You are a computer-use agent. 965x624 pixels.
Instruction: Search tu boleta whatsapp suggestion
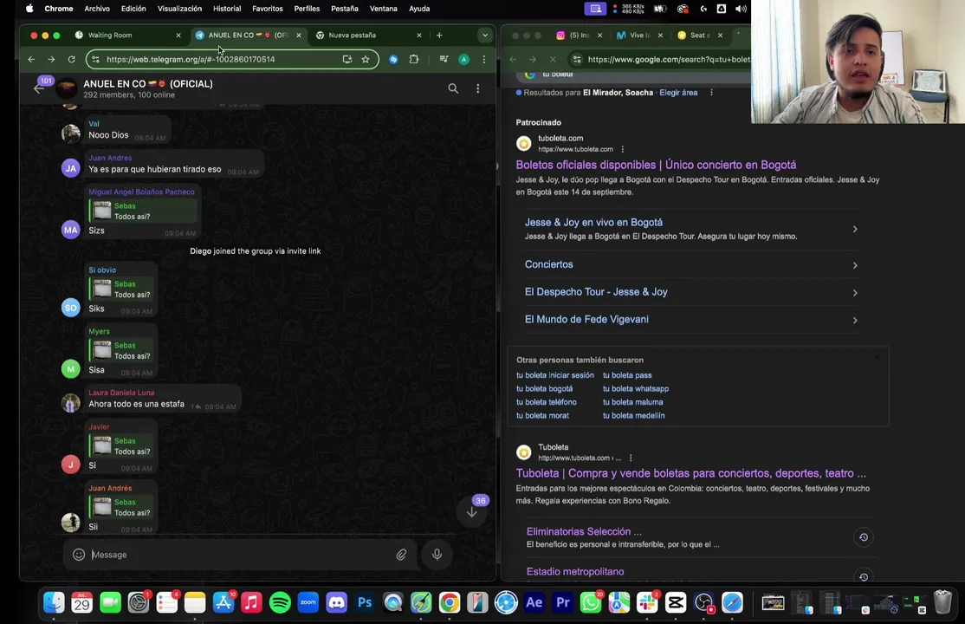click(x=636, y=388)
